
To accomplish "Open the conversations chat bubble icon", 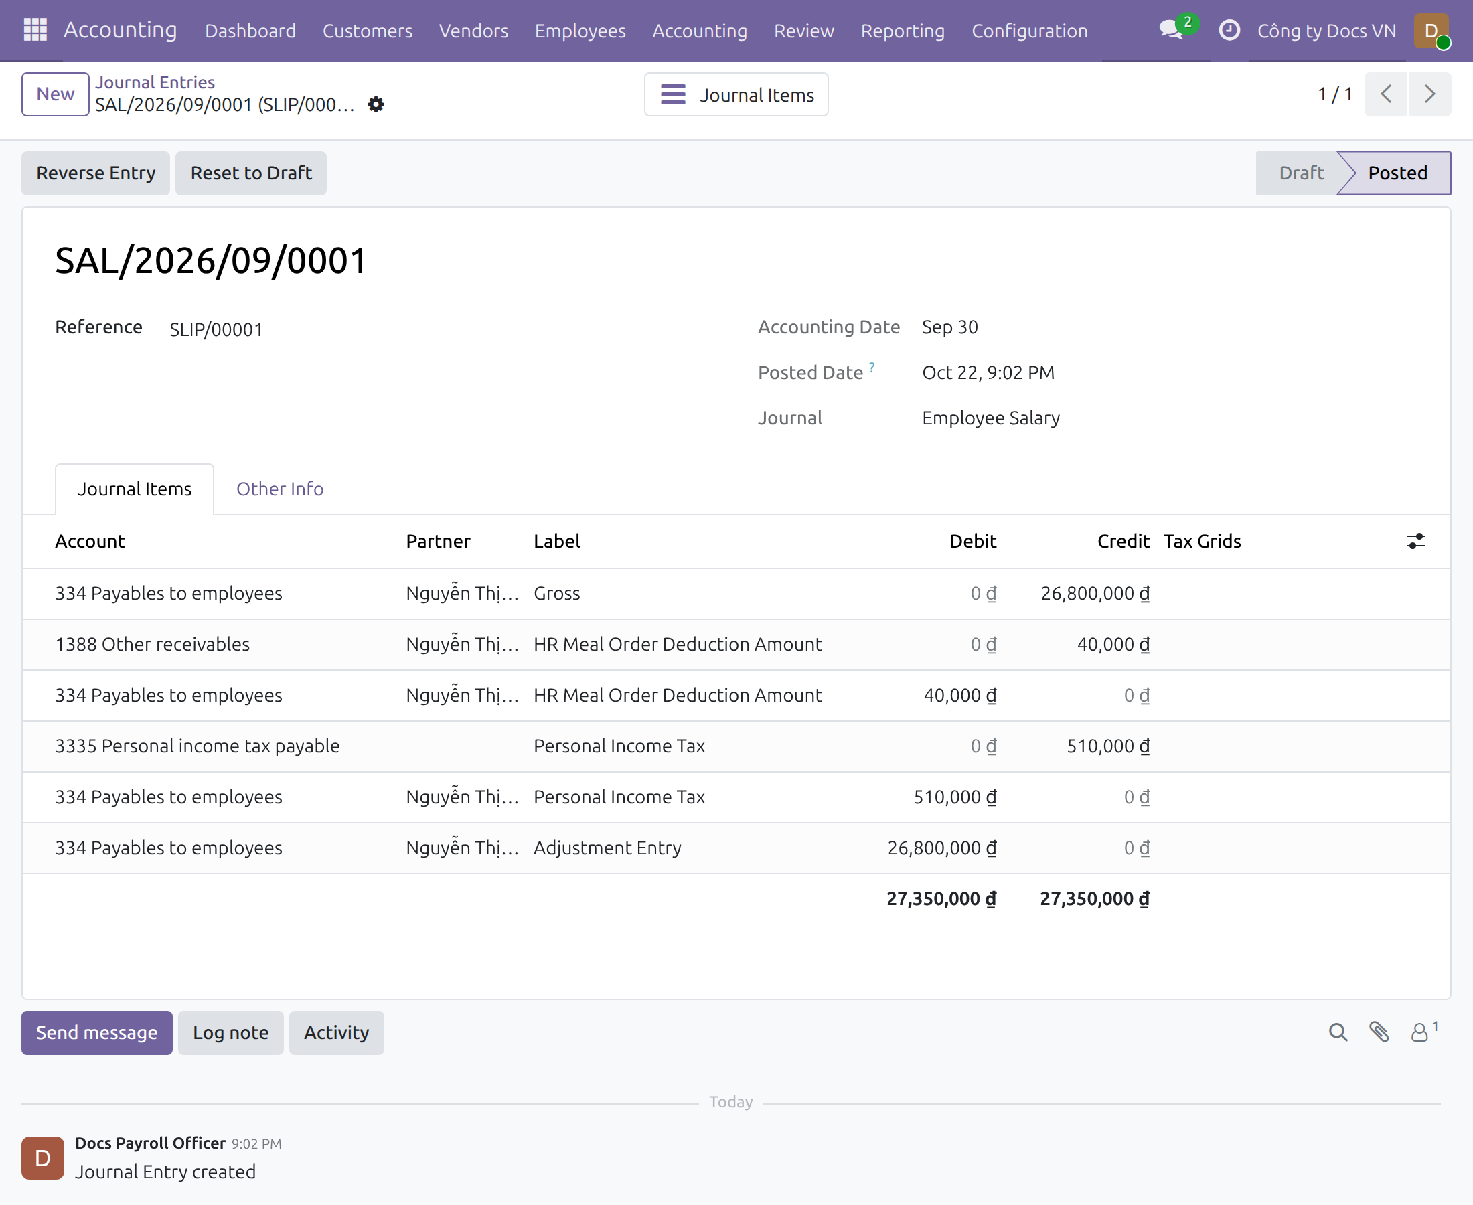I will tap(1172, 30).
